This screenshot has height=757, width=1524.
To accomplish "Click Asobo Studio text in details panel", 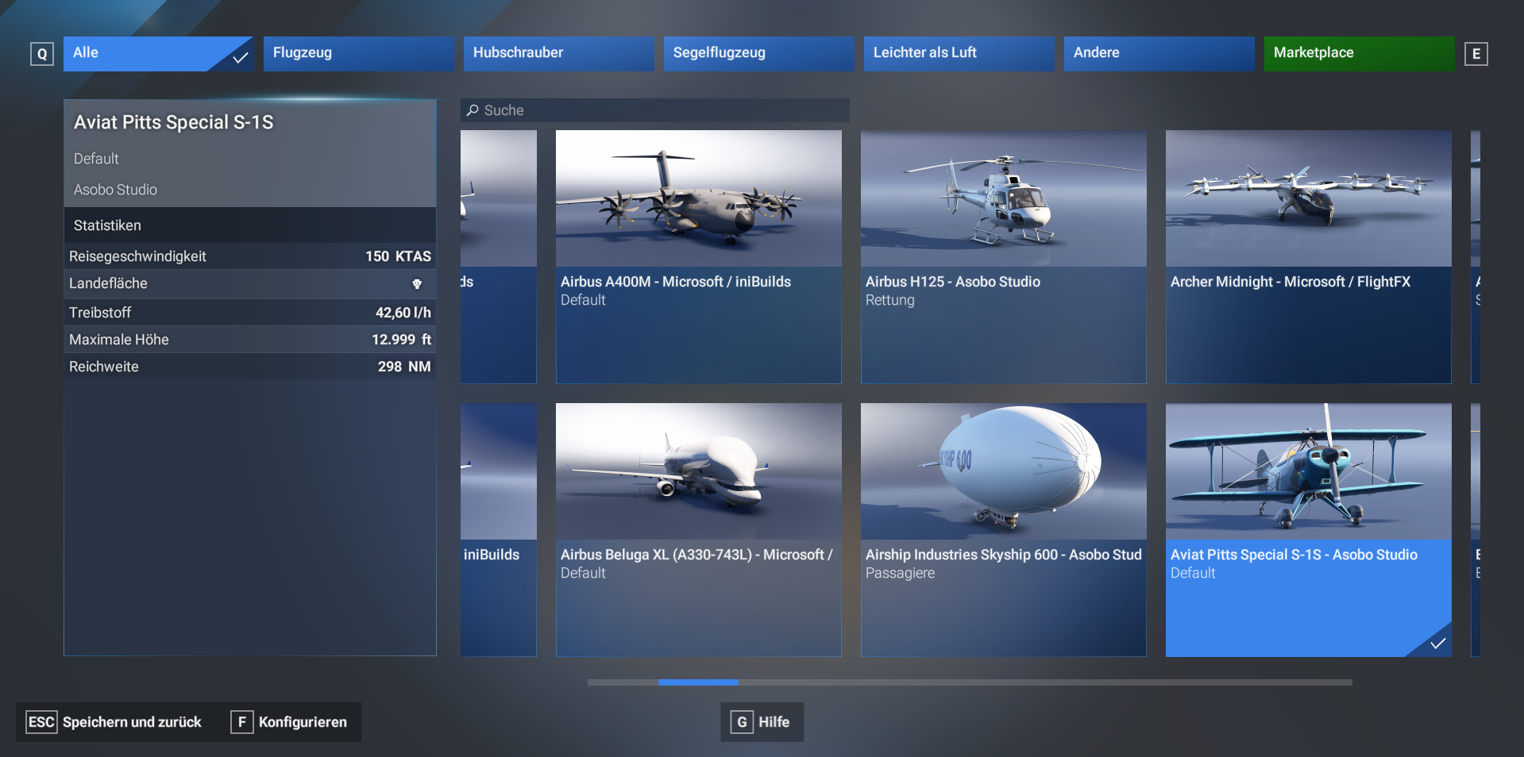I will pyautogui.click(x=115, y=190).
